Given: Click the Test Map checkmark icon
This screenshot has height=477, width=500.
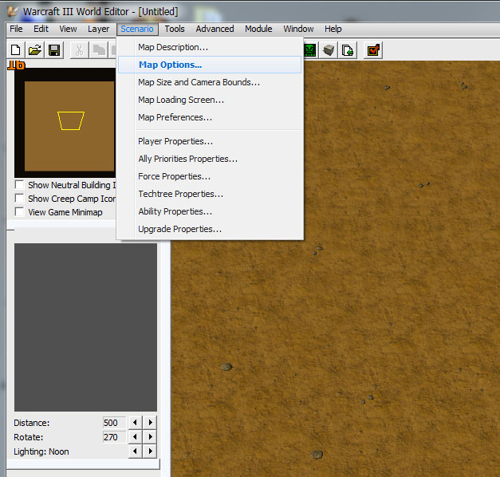Looking at the screenshot, I should click(x=373, y=50).
